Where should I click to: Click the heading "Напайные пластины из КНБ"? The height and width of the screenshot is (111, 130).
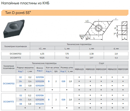tap(25, 3)
